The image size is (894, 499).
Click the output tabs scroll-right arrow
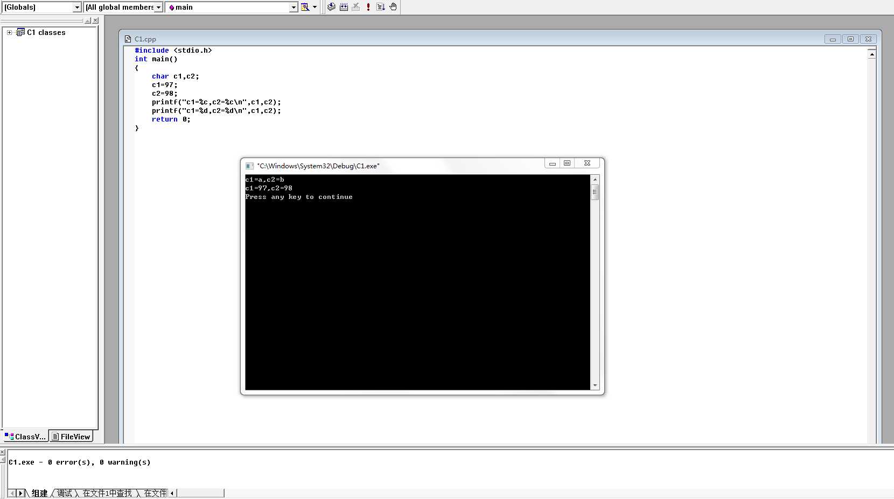tap(20, 493)
